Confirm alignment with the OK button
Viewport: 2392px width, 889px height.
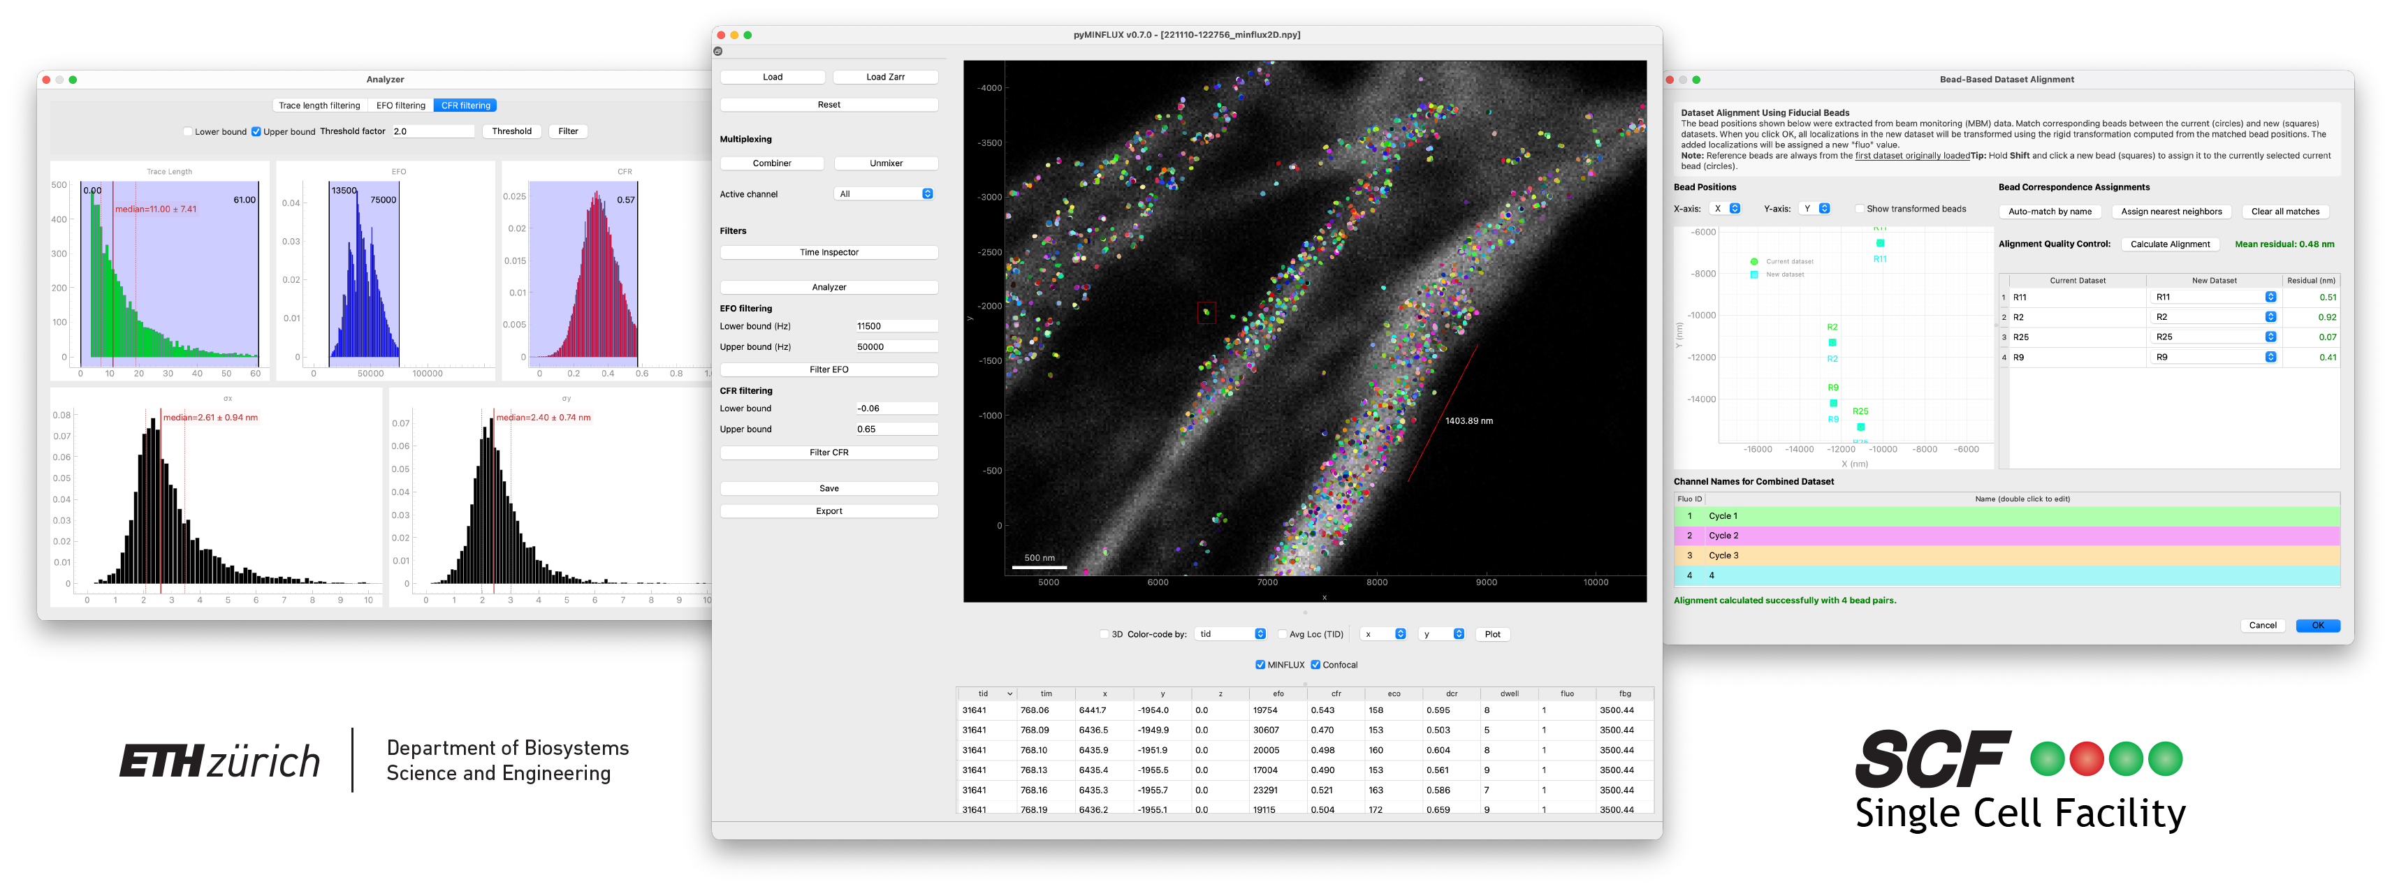pos(2318,626)
